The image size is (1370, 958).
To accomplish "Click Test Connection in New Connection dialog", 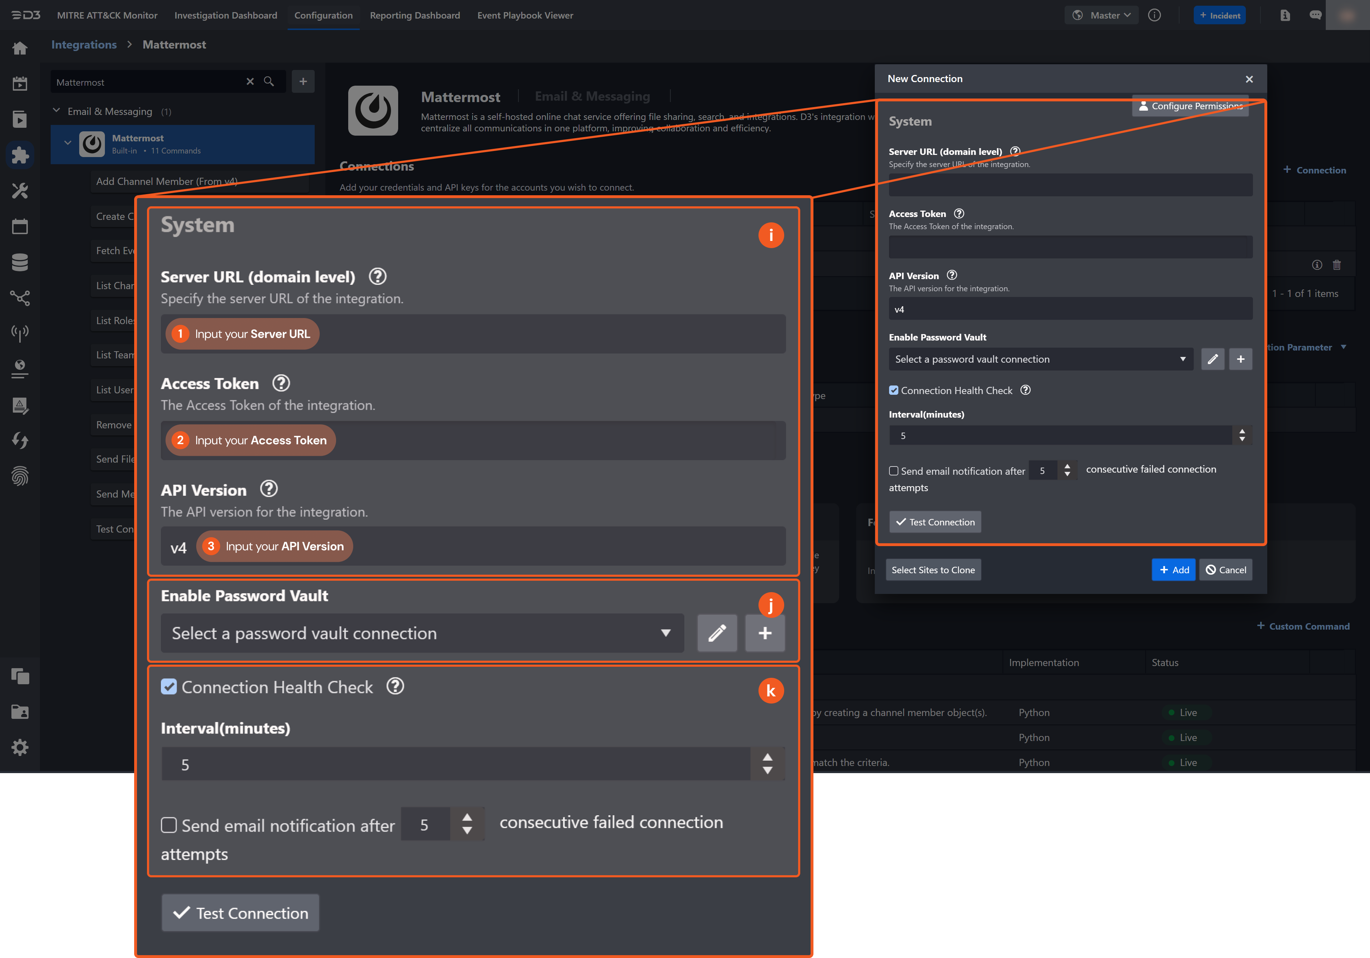I will [x=935, y=522].
